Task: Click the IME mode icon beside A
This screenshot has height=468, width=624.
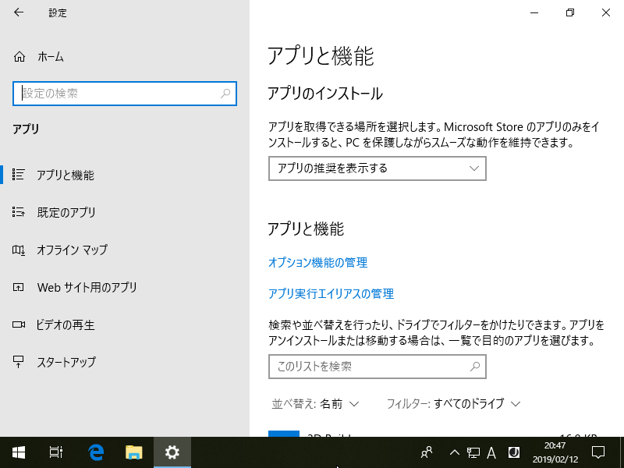Action: click(x=514, y=452)
